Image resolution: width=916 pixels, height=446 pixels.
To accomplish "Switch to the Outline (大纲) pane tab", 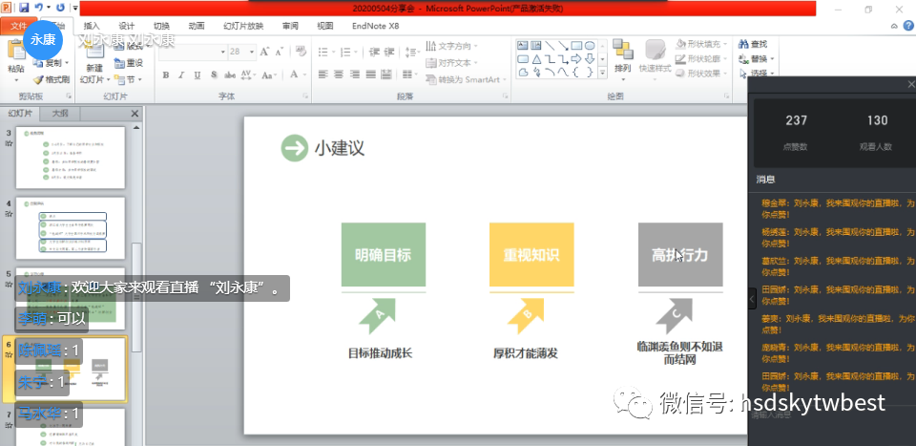I will point(60,113).
